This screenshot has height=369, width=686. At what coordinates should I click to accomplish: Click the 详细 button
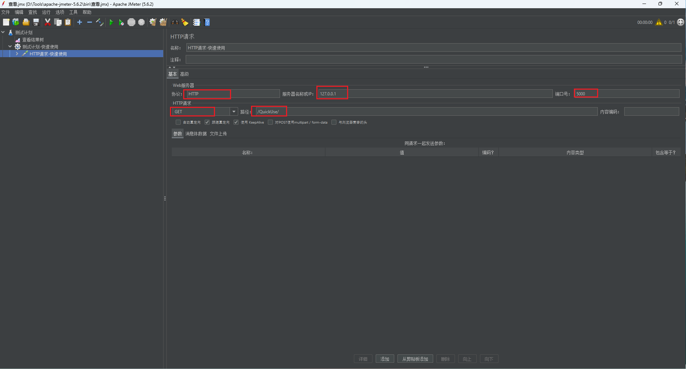pyautogui.click(x=363, y=359)
